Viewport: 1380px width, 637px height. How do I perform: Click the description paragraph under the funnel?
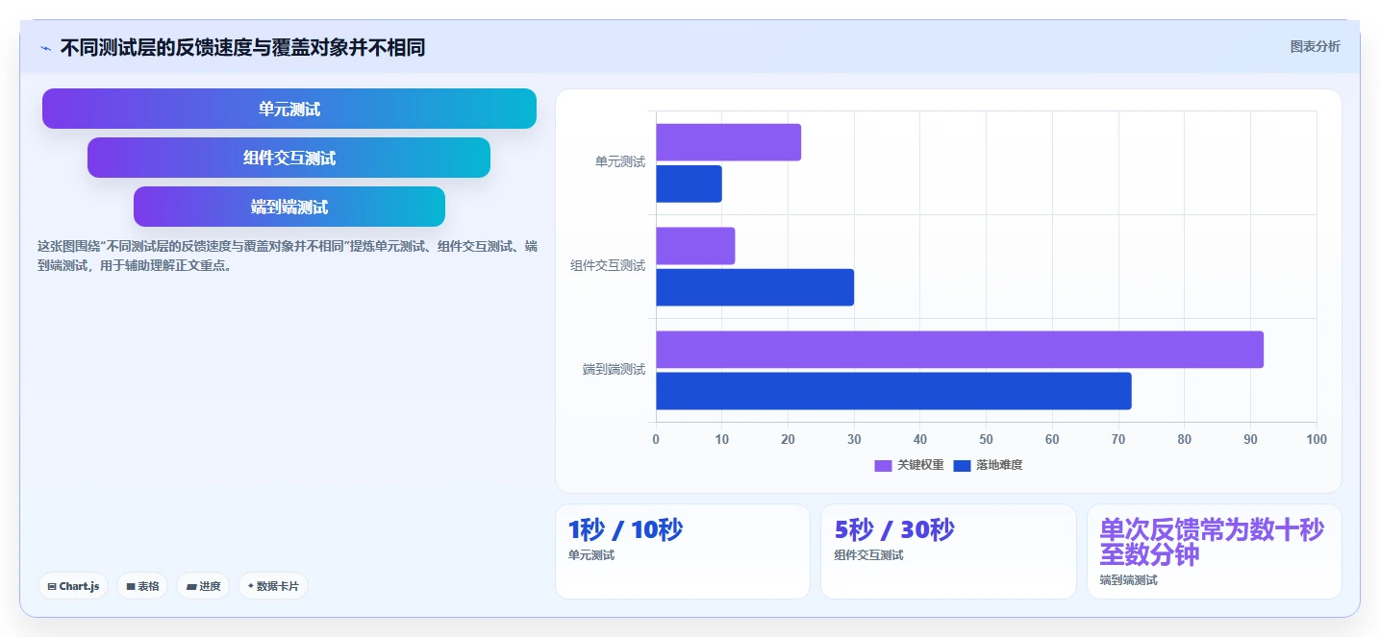[287, 257]
